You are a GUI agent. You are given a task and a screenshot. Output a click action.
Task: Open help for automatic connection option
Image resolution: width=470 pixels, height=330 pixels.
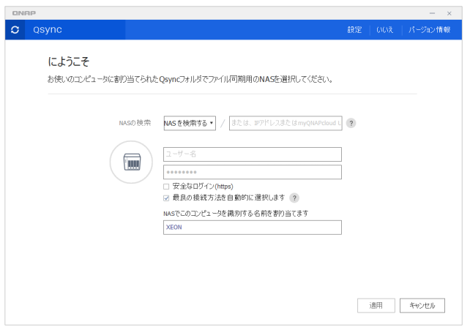click(x=294, y=198)
